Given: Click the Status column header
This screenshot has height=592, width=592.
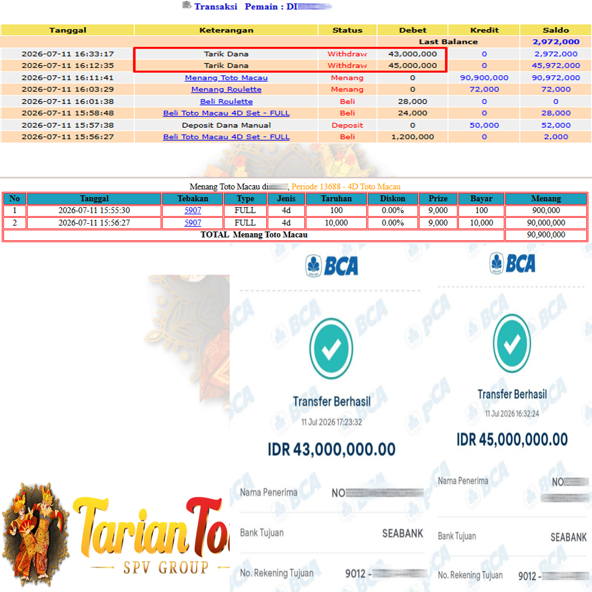Looking at the screenshot, I should point(348,30).
